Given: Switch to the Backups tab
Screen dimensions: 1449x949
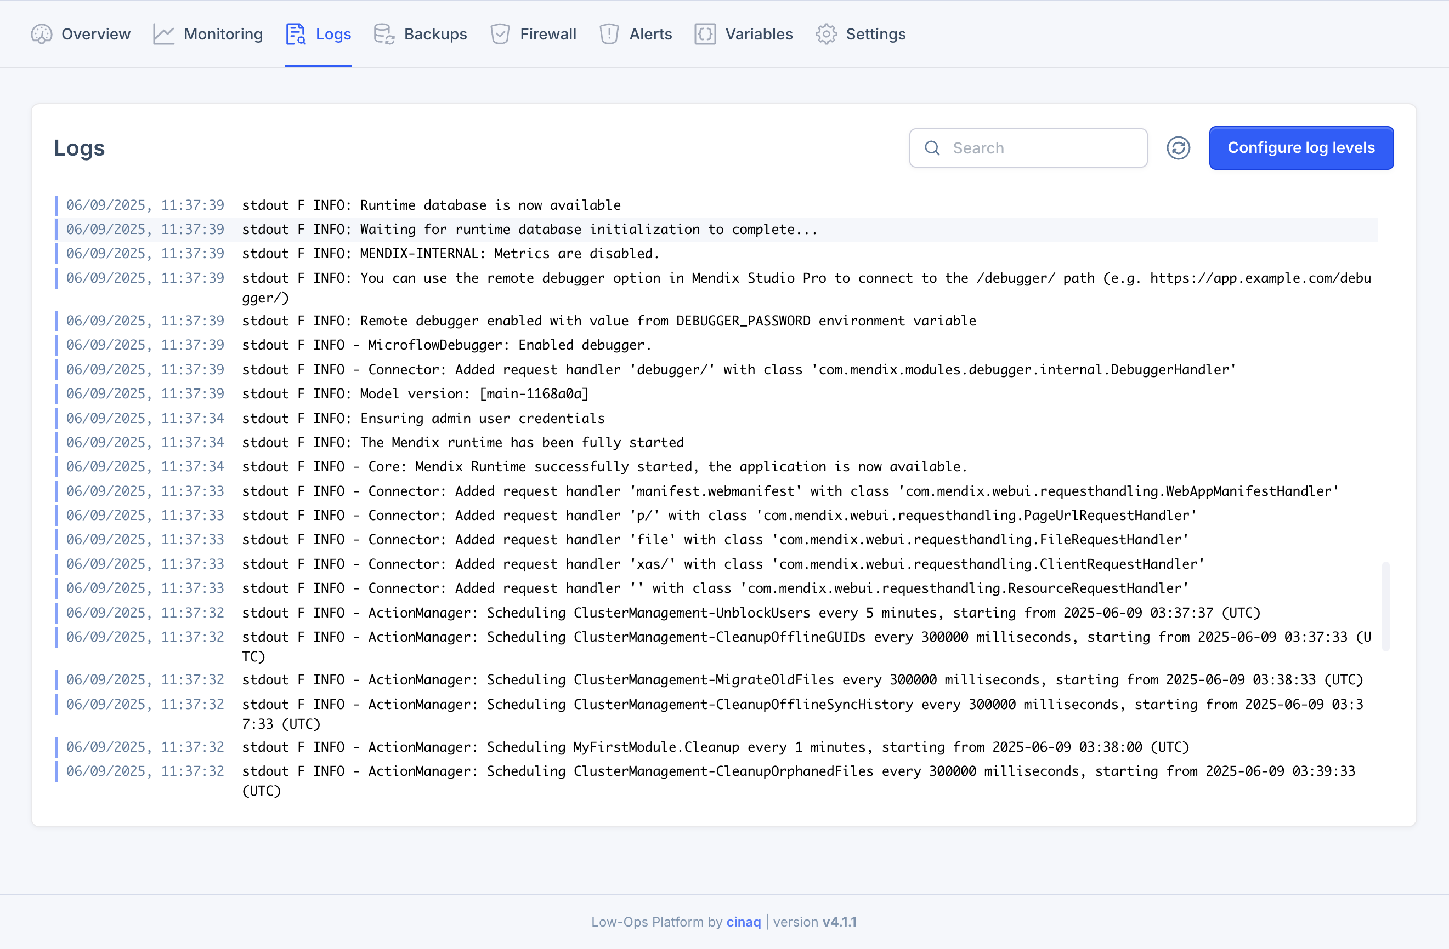Looking at the screenshot, I should pyautogui.click(x=435, y=34).
